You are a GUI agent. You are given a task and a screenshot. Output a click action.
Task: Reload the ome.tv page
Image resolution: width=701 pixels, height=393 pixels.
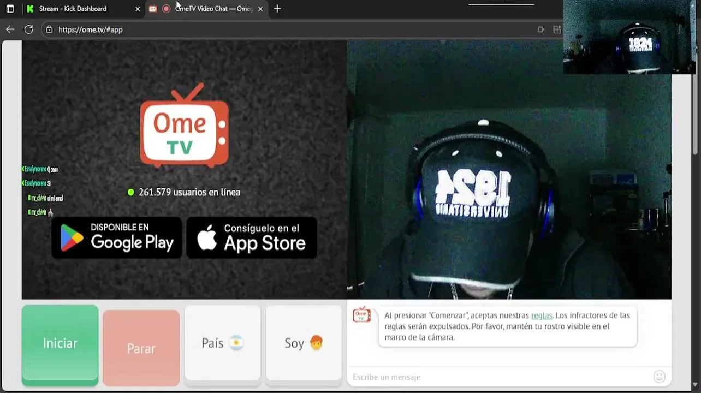[x=29, y=29]
